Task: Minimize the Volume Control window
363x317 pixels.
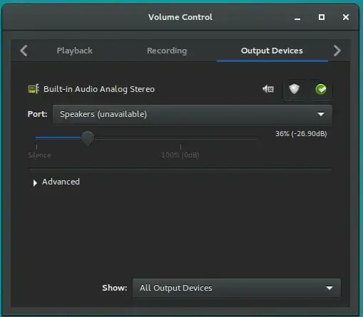Action: click(297, 17)
